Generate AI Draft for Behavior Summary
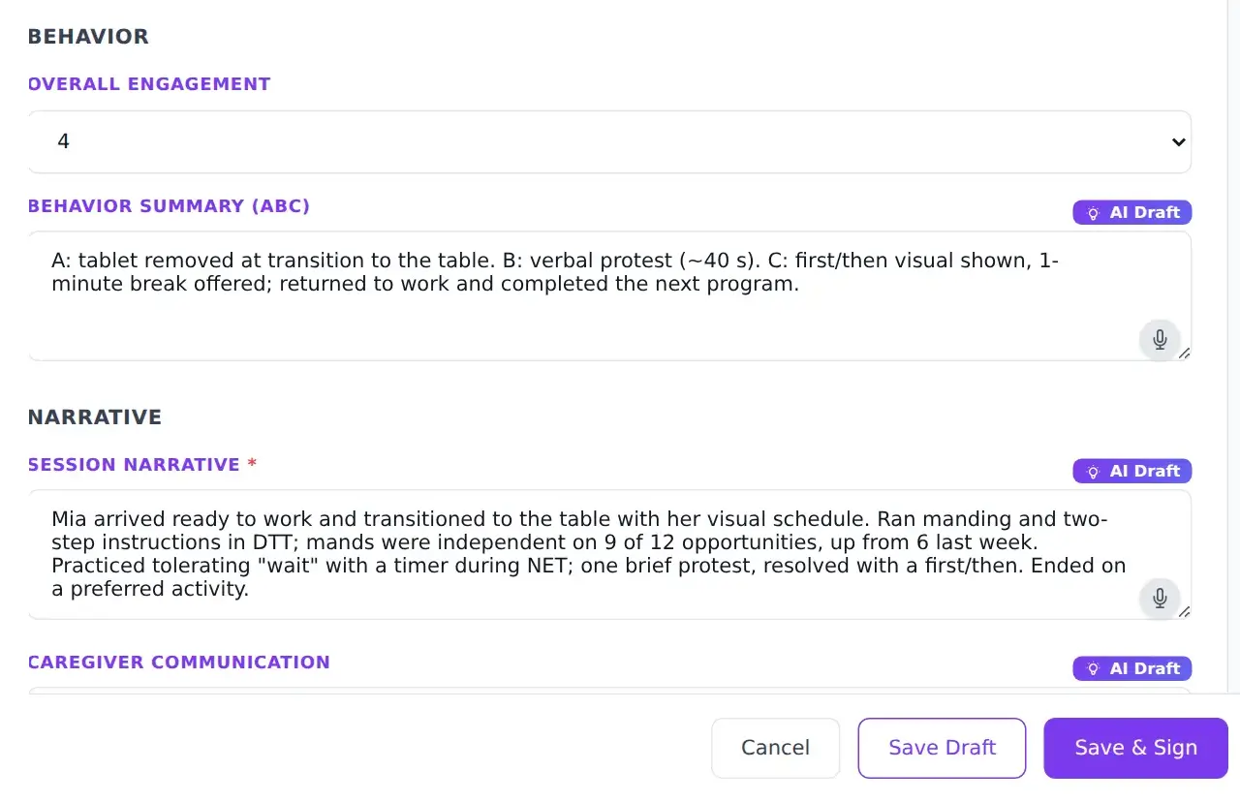 tap(1131, 213)
